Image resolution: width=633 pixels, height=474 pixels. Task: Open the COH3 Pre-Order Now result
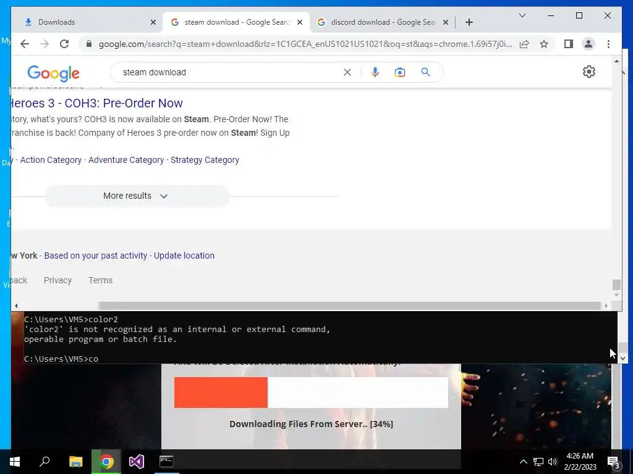click(x=97, y=103)
